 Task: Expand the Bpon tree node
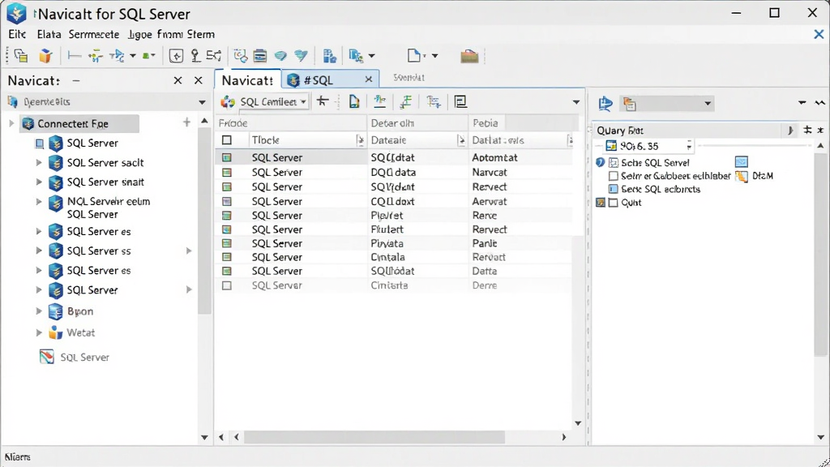(x=39, y=311)
